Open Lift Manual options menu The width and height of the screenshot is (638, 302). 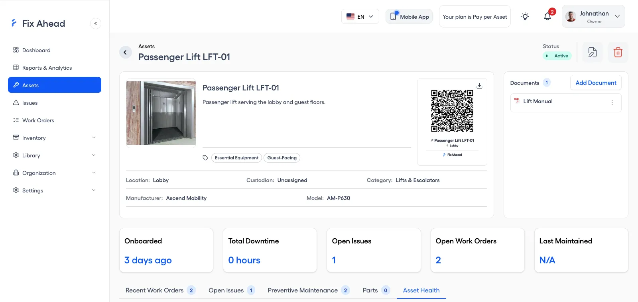[x=612, y=103]
